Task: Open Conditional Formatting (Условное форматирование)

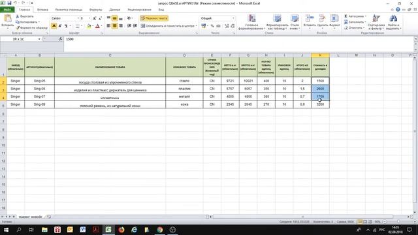Action: coord(251,22)
